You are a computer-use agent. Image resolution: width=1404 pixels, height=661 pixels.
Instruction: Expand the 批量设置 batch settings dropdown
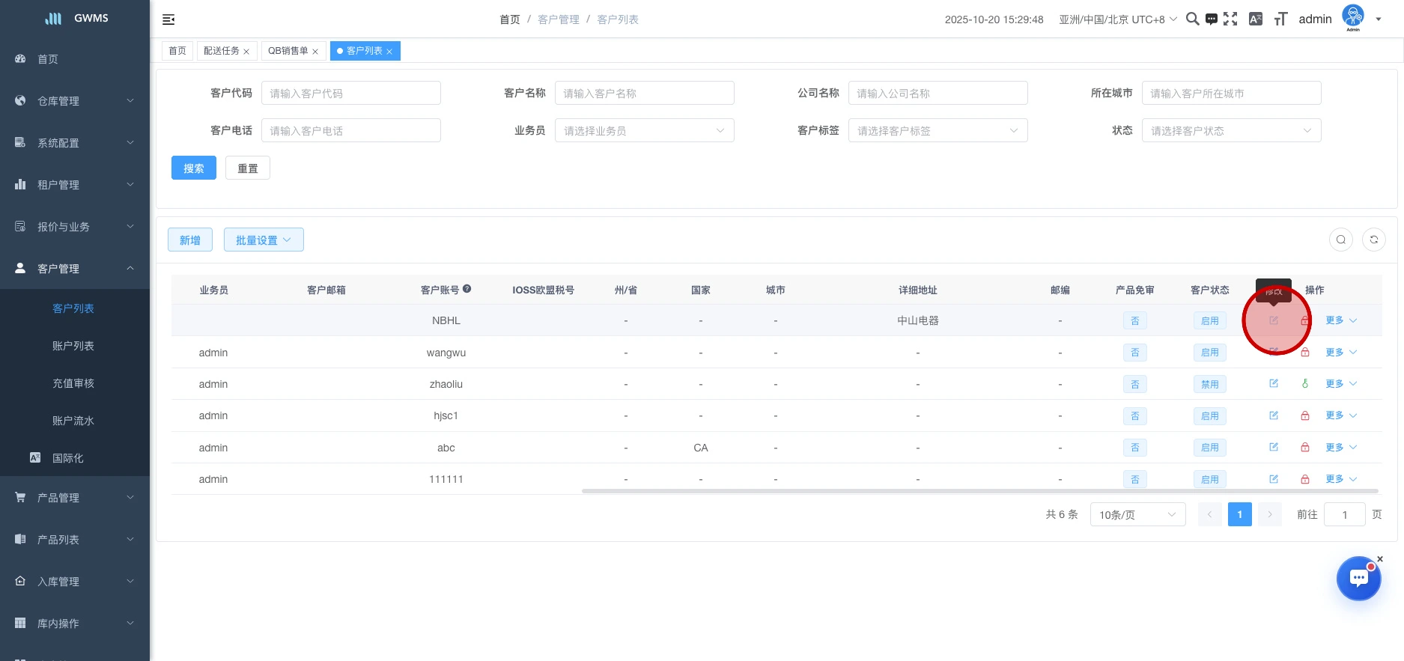tap(264, 240)
